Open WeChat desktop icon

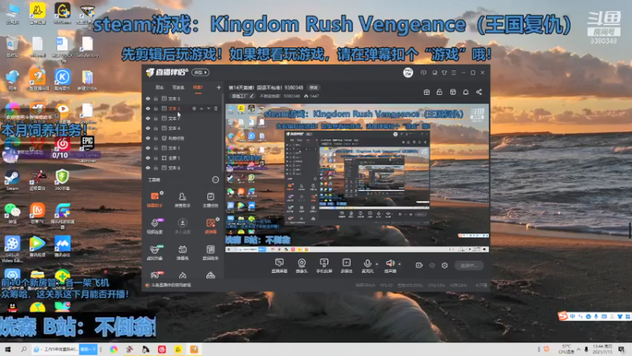click(12, 213)
